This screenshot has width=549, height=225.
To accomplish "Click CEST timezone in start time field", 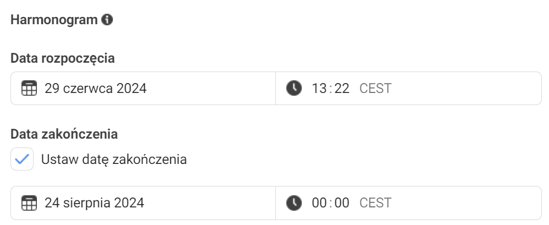I will click(x=375, y=88).
